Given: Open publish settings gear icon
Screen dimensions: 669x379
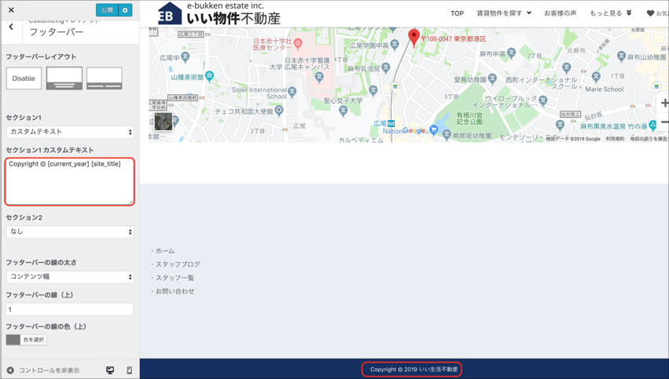Looking at the screenshot, I should [x=125, y=10].
